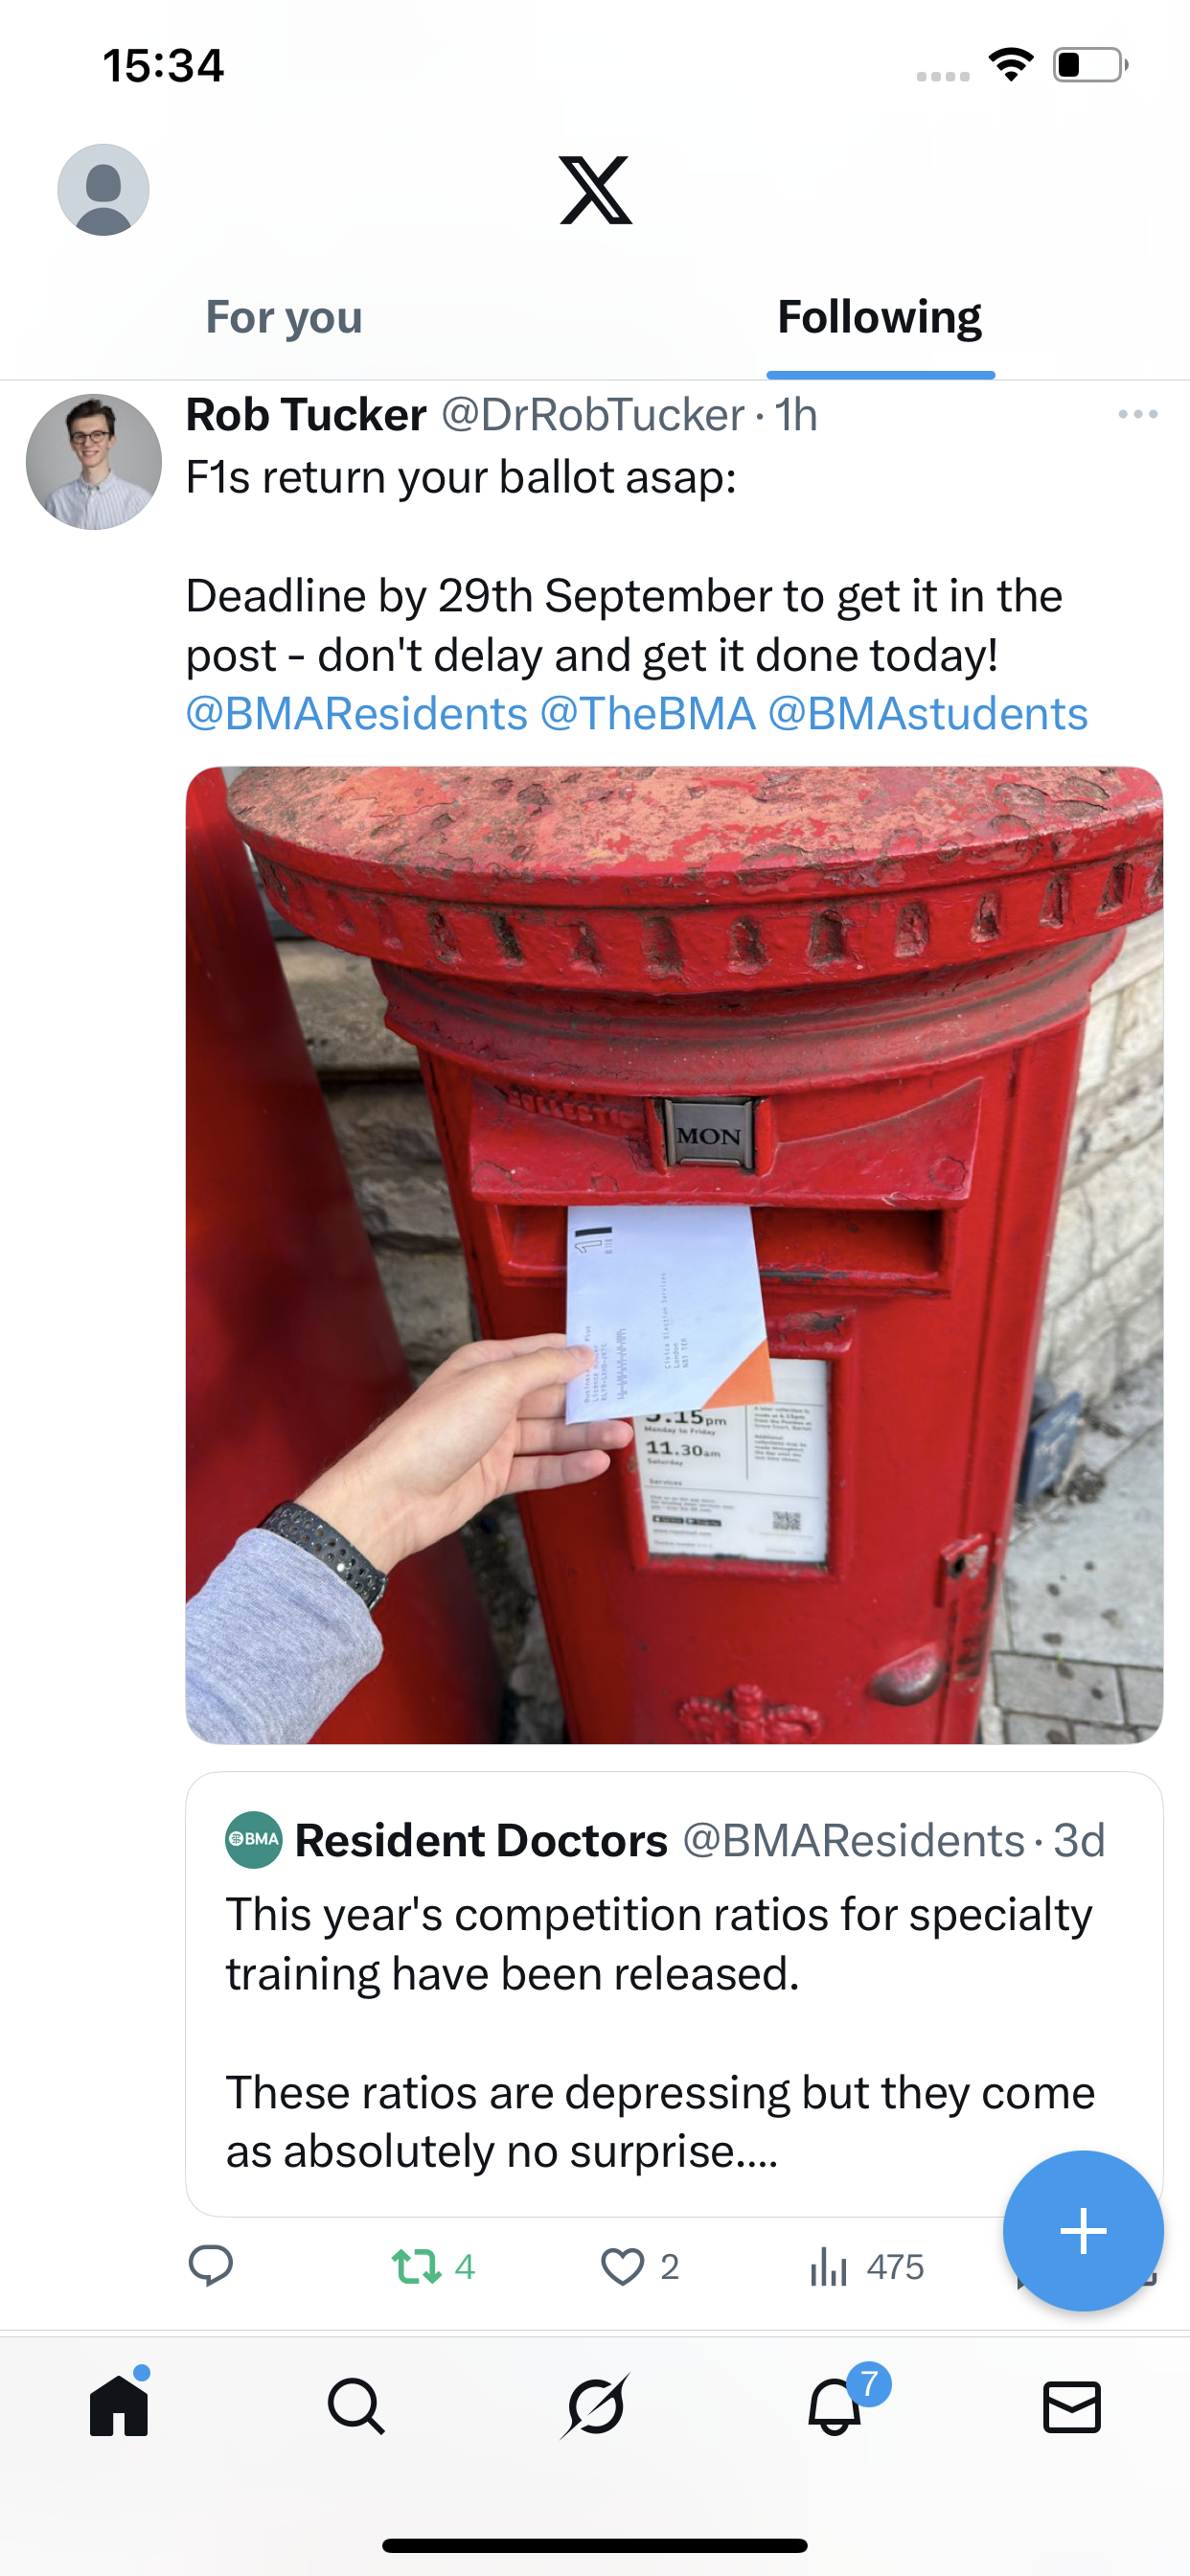Open the tweet's three-dot more menu

tap(1138, 414)
